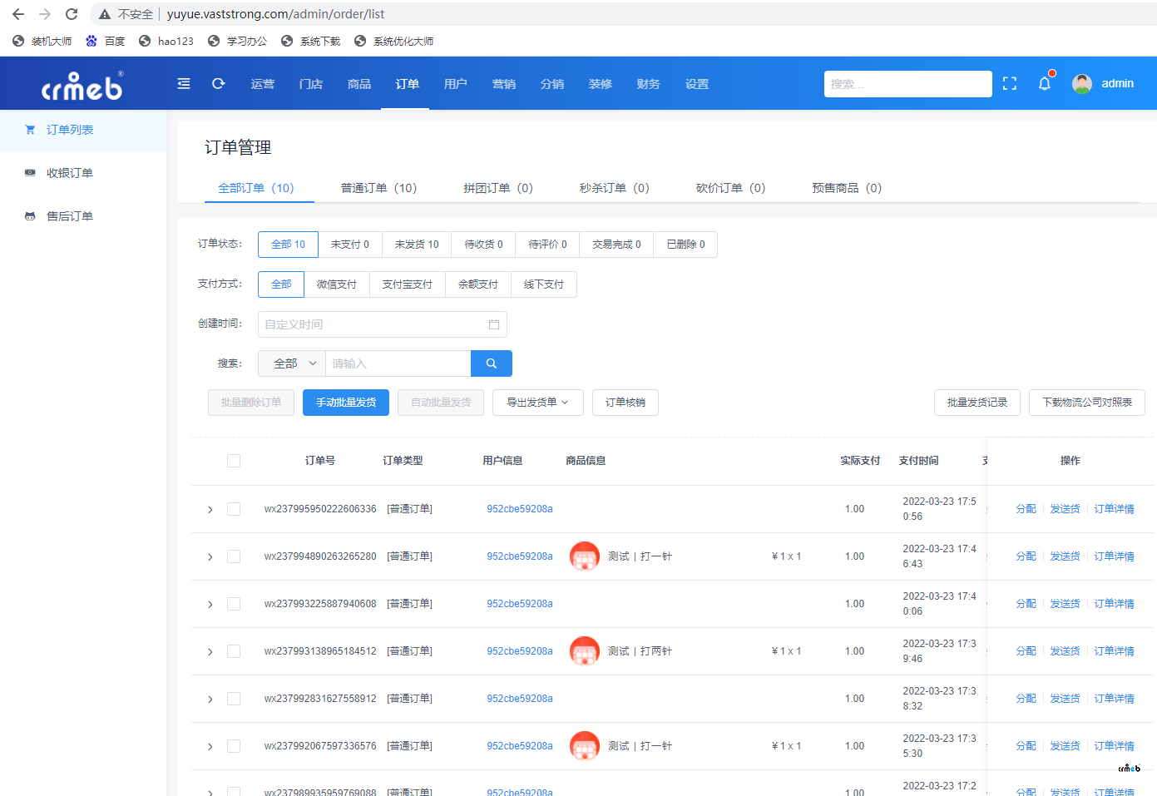The width and height of the screenshot is (1157, 796).
Task: Open the 全部 search type dropdown
Action: point(292,363)
